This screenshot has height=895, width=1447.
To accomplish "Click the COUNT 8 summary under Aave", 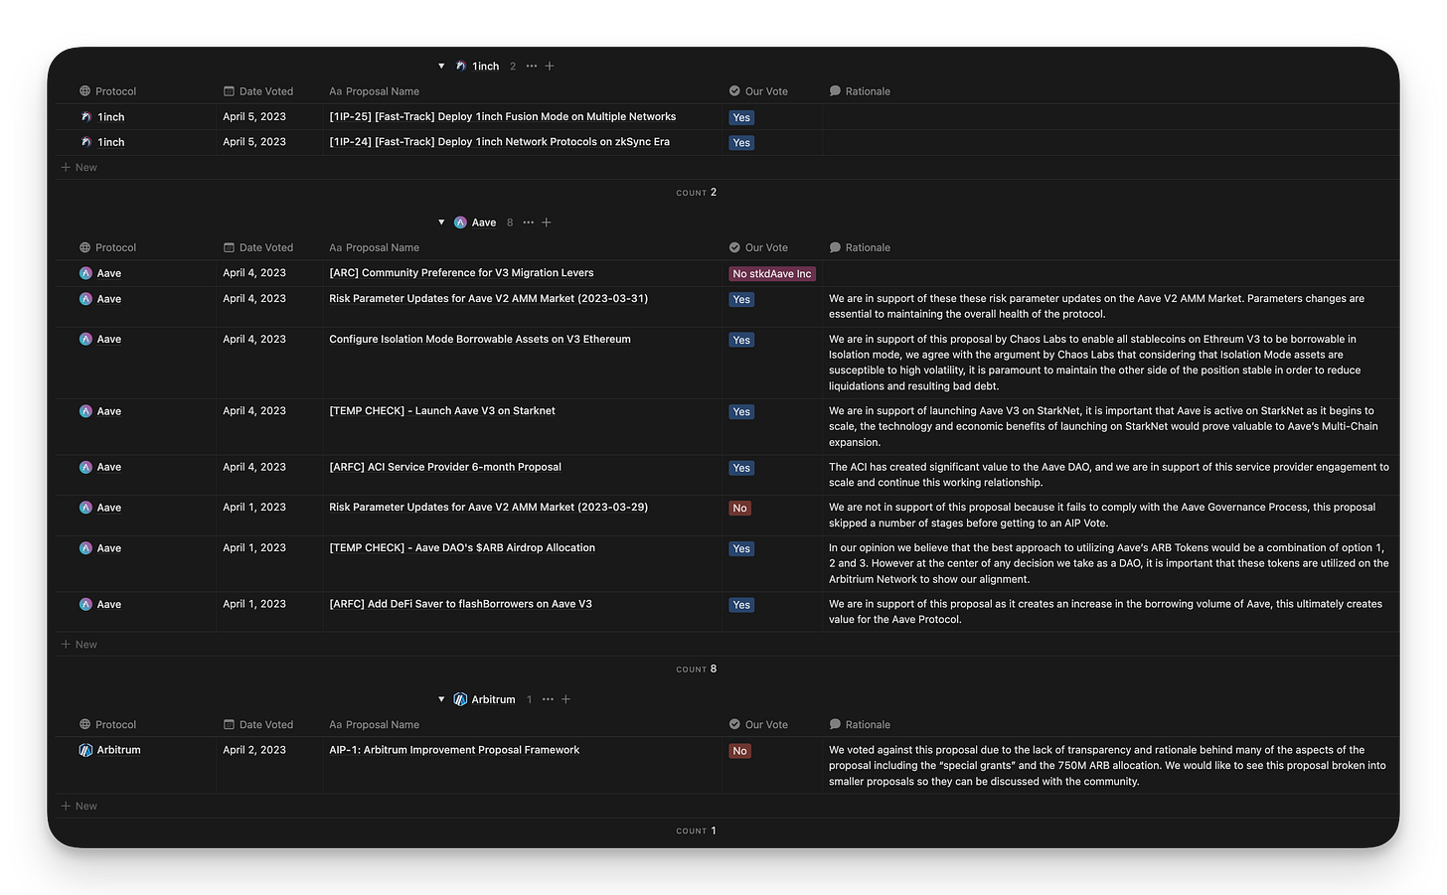I will pyautogui.click(x=697, y=670).
